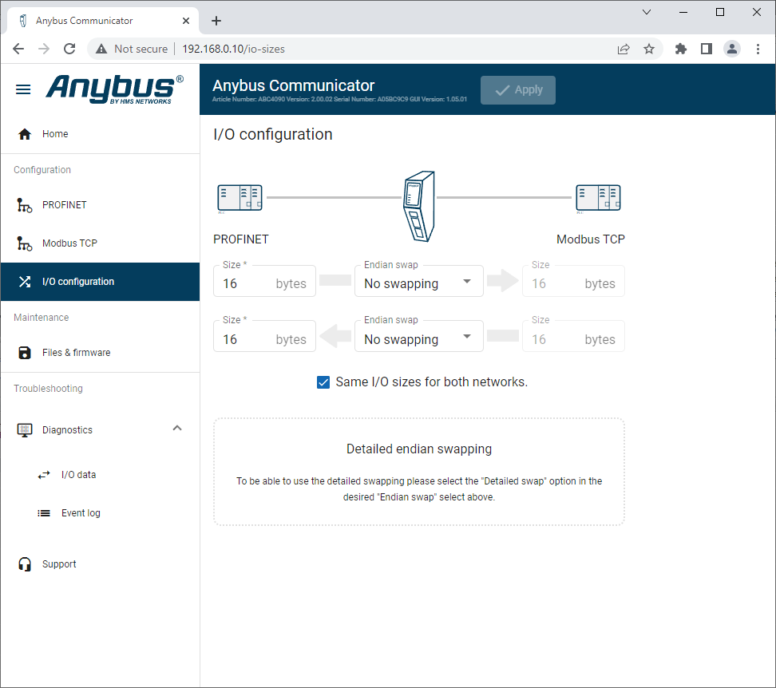Screen dimensions: 776x688
Task: Open the Support headset icon
Action: [25, 564]
